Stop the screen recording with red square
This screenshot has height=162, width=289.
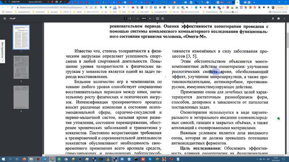[x=52, y=2]
